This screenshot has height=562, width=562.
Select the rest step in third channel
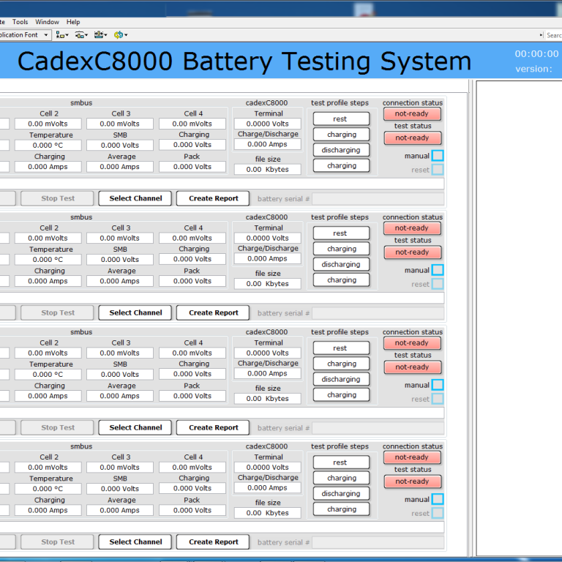(341, 348)
